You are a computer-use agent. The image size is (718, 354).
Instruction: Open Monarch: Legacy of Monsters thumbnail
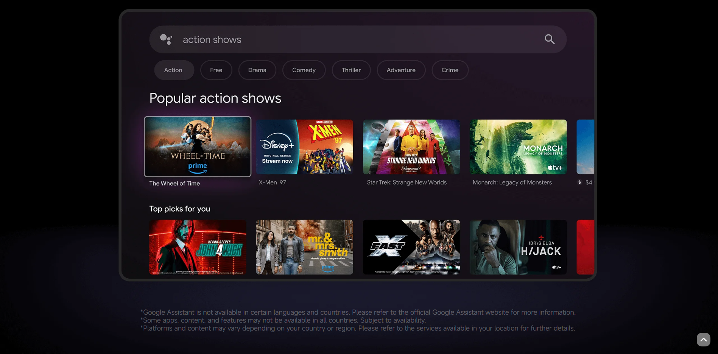pos(518,147)
